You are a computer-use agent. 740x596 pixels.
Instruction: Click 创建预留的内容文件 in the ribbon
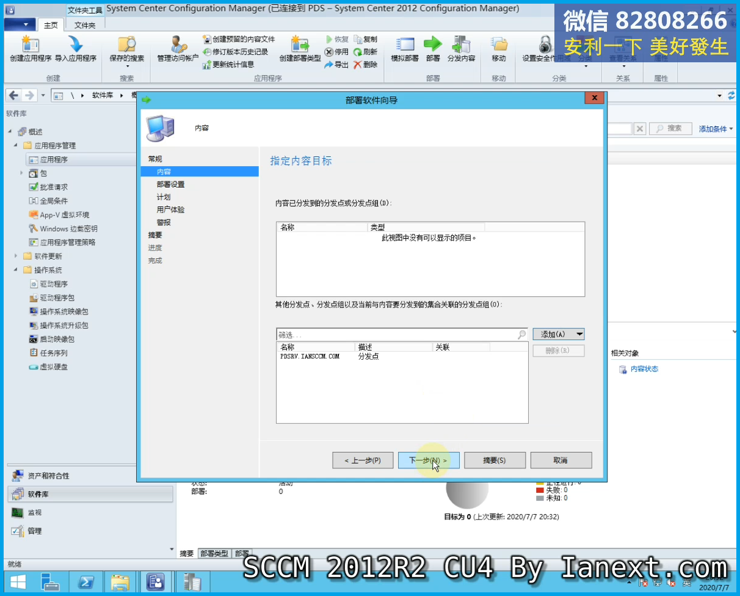tap(239, 39)
